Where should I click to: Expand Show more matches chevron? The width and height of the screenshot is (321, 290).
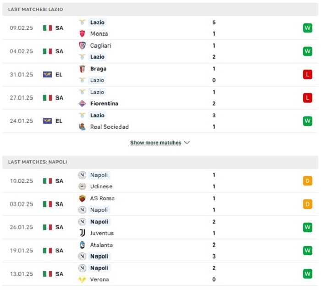pos(187,142)
